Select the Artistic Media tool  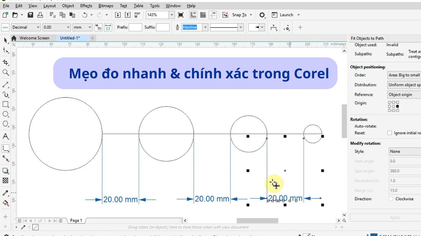tap(5, 94)
